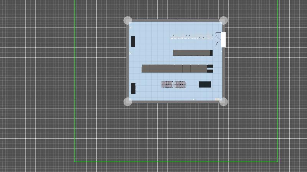Select the black end piece of short counter

point(211,53)
